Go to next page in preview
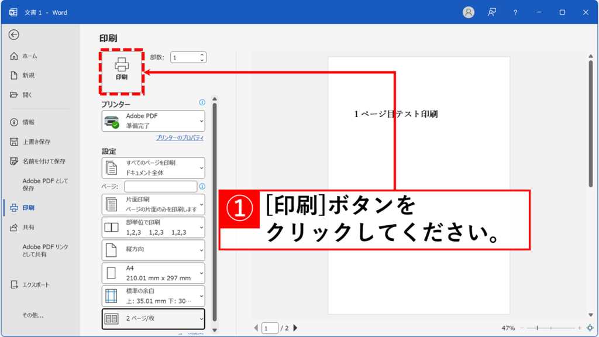Image resolution: width=599 pixels, height=337 pixels. pyautogui.click(x=295, y=328)
